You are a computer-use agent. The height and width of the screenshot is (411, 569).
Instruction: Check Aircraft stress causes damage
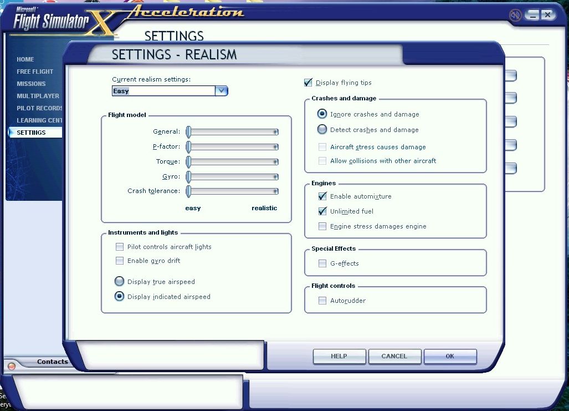point(322,147)
